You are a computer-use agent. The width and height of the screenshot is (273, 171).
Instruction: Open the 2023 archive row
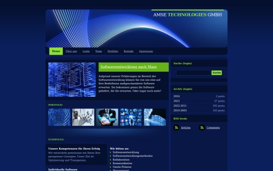199,101
